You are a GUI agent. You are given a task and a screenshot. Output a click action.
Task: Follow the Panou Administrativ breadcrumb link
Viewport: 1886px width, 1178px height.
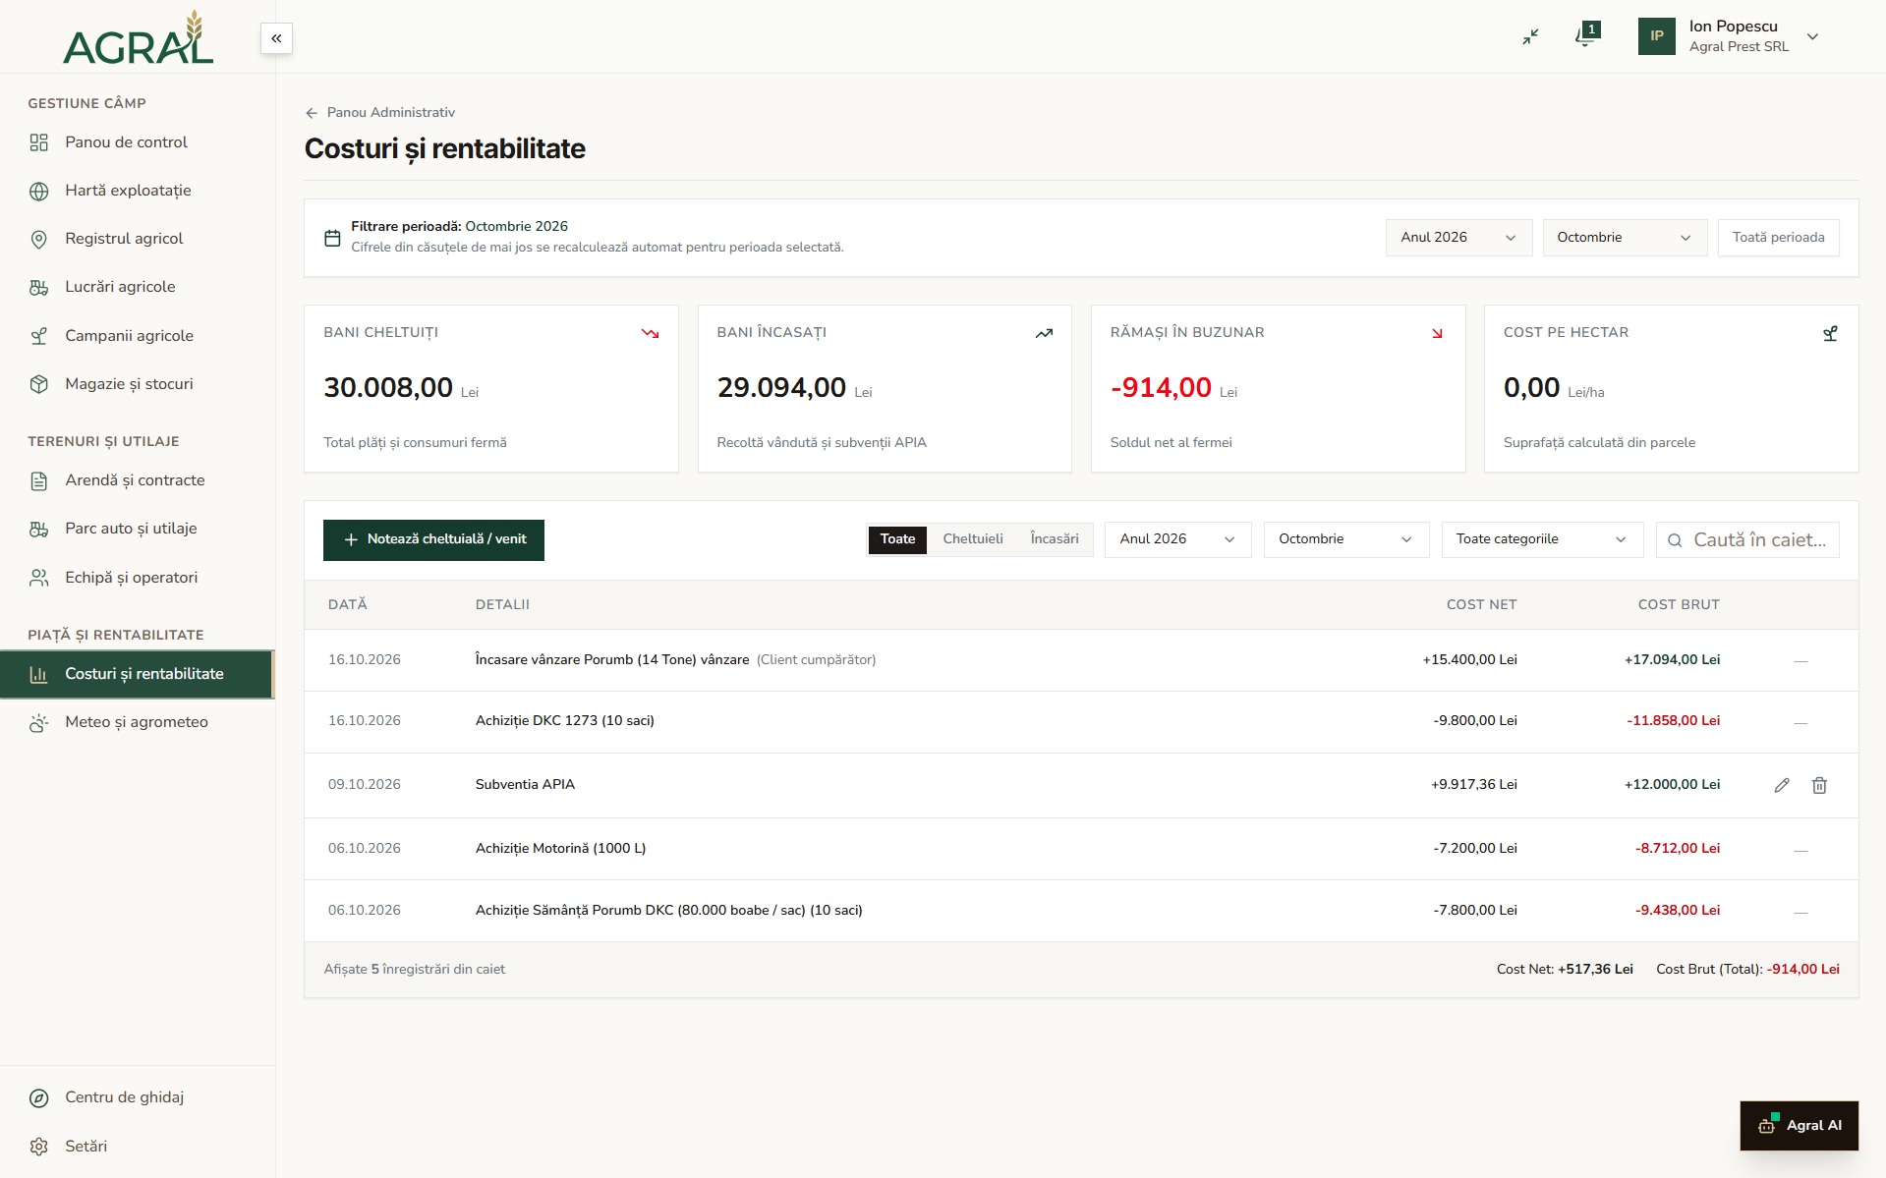click(x=391, y=113)
